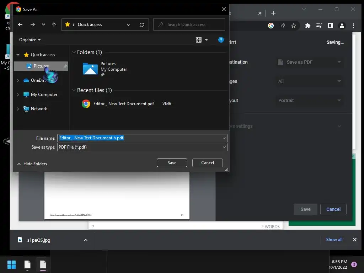This screenshot has height=273, width=364.
Task: Open Chrome extensions puzzle icon
Action: (307, 26)
